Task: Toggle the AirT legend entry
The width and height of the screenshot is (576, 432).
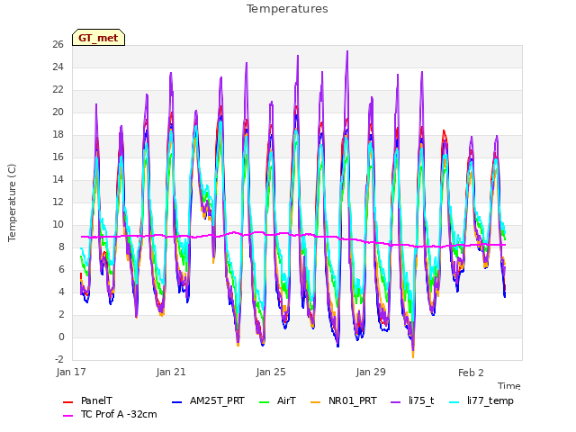Action: tap(278, 400)
